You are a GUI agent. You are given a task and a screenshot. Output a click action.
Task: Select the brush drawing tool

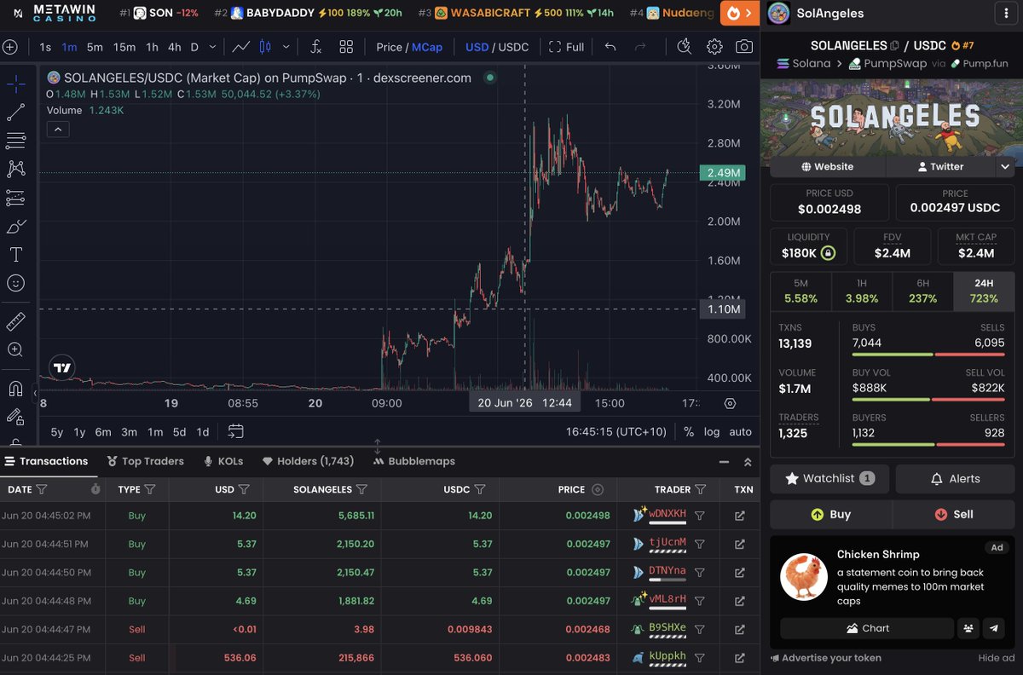(15, 226)
